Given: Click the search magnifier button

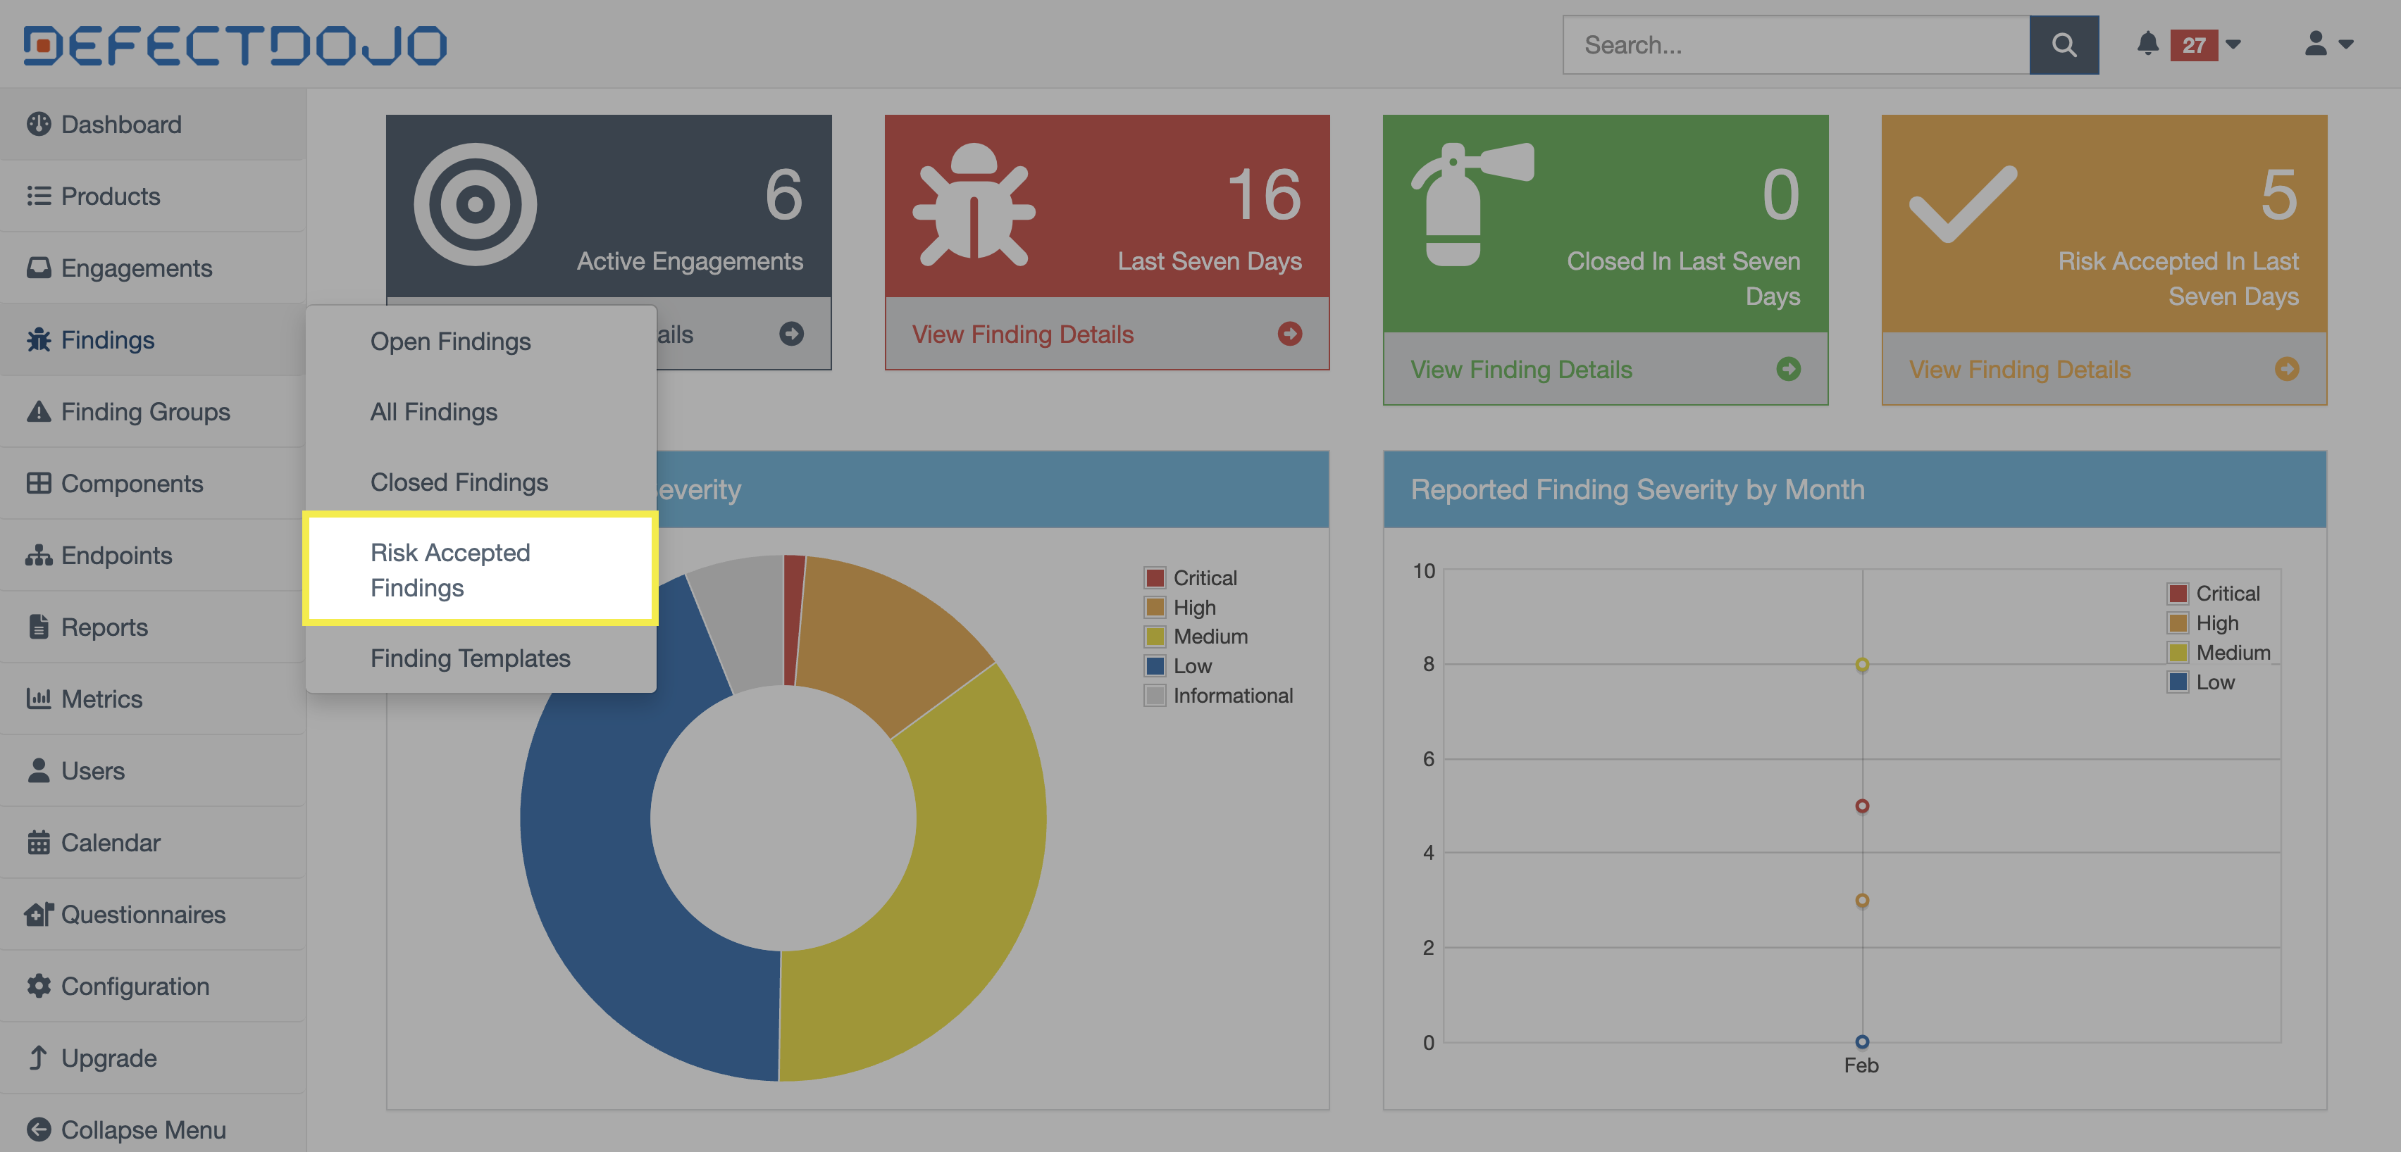Looking at the screenshot, I should pyautogui.click(x=2063, y=44).
